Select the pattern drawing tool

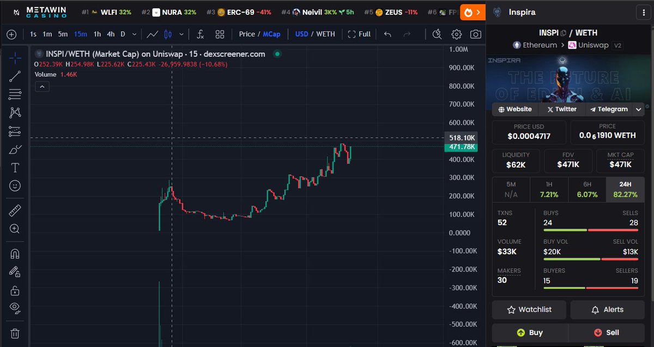[x=15, y=113]
